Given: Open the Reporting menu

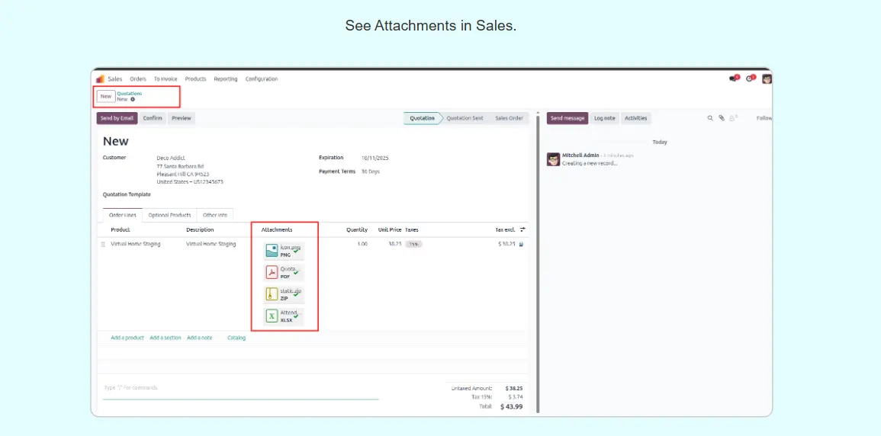Looking at the screenshot, I should [225, 79].
